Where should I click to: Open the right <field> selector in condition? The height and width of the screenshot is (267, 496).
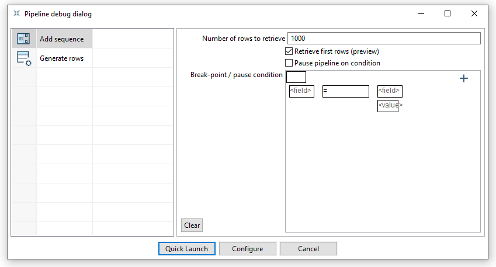point(390,91)
